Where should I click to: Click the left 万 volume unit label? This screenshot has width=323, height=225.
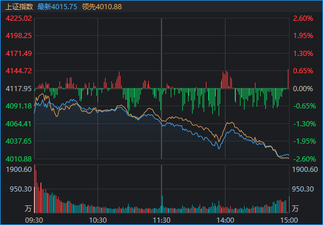tap(28, 208)
